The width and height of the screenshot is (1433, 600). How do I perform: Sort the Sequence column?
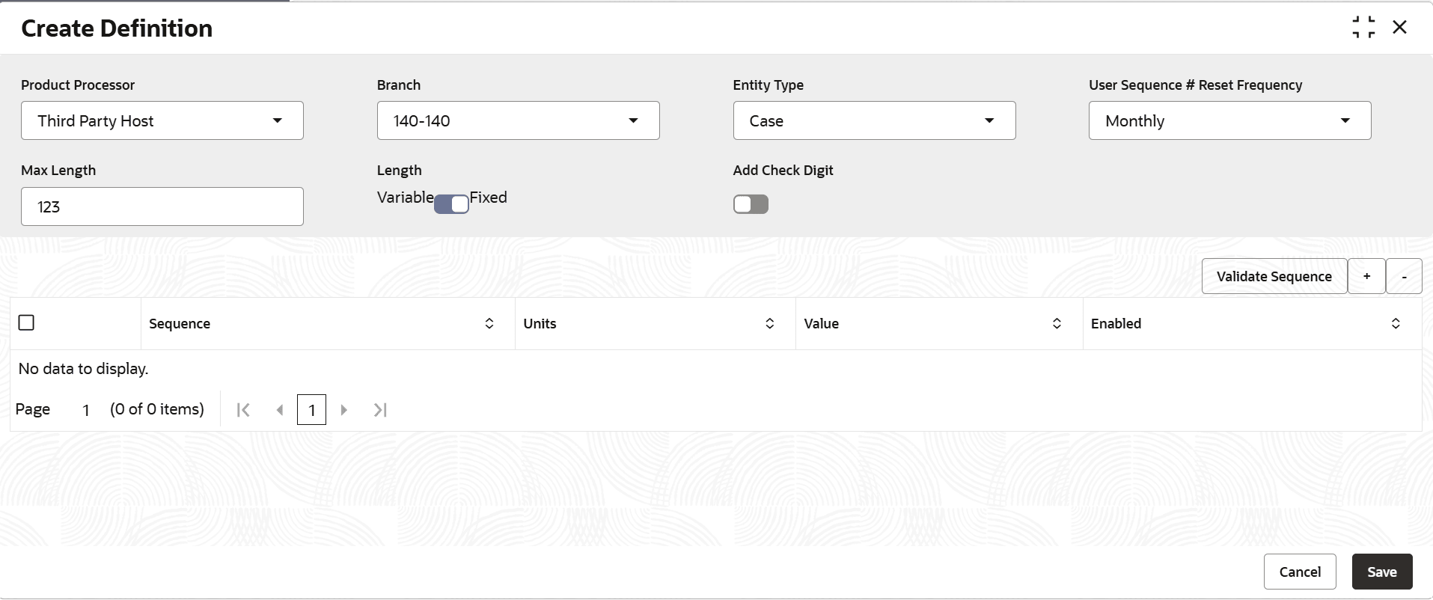(x=489, y=323)
